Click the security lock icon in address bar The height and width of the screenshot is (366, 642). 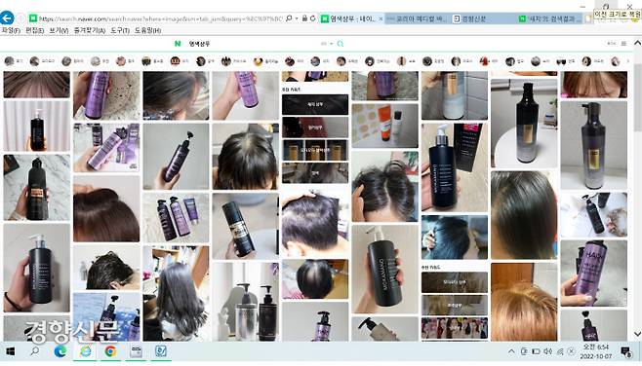(304, 18)
